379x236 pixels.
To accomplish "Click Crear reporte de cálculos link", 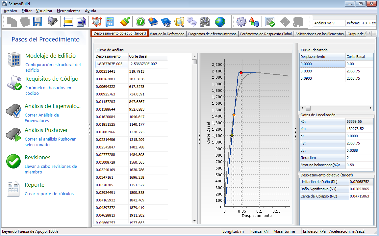I will tap(49, 194).
